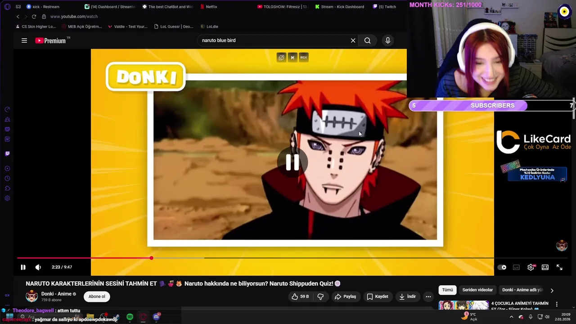Switch to kick - Restream tab

click(43, 7)
